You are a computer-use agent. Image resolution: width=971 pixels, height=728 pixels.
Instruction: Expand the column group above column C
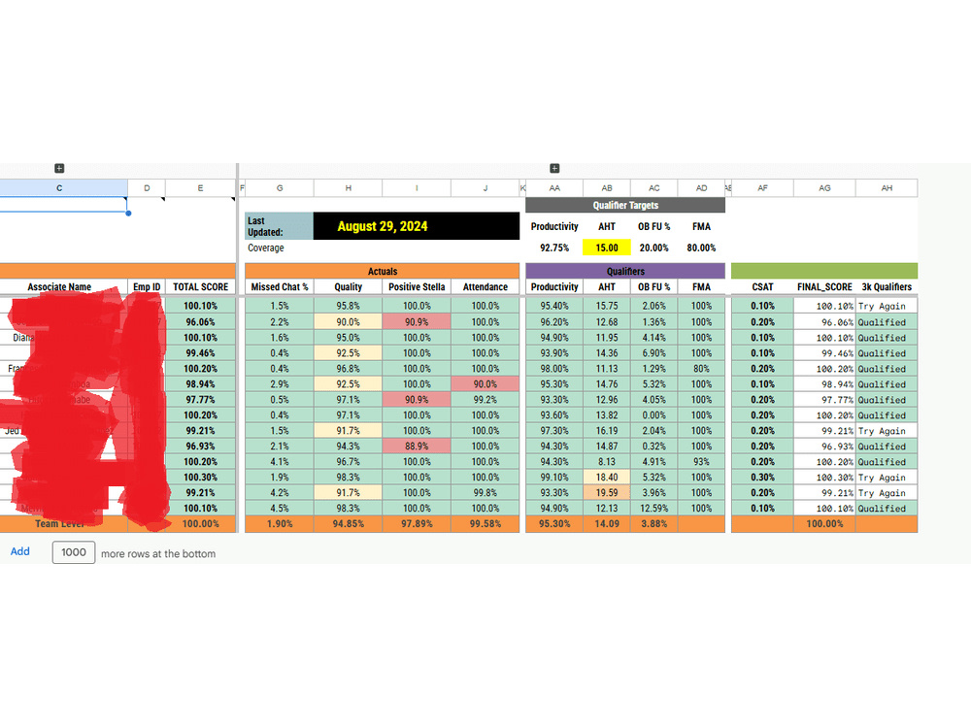tap(59, 168)
